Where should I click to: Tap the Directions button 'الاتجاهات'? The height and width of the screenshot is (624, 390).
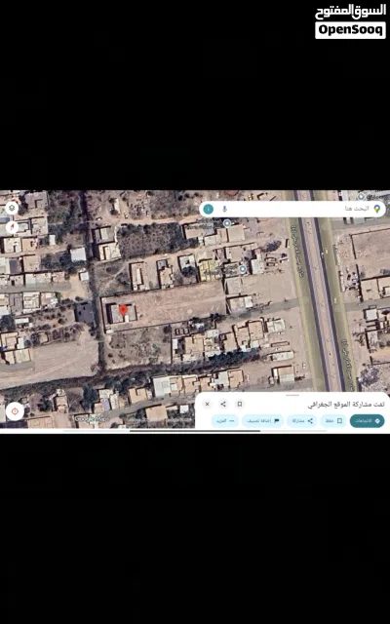point(367,420)
